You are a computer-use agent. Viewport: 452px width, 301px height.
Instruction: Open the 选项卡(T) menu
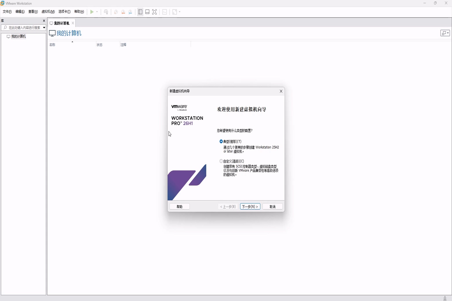tap(64, 12)
